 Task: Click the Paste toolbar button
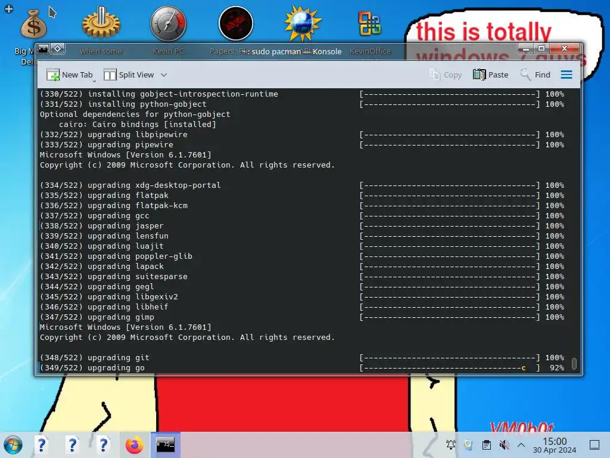pos(491,75)
